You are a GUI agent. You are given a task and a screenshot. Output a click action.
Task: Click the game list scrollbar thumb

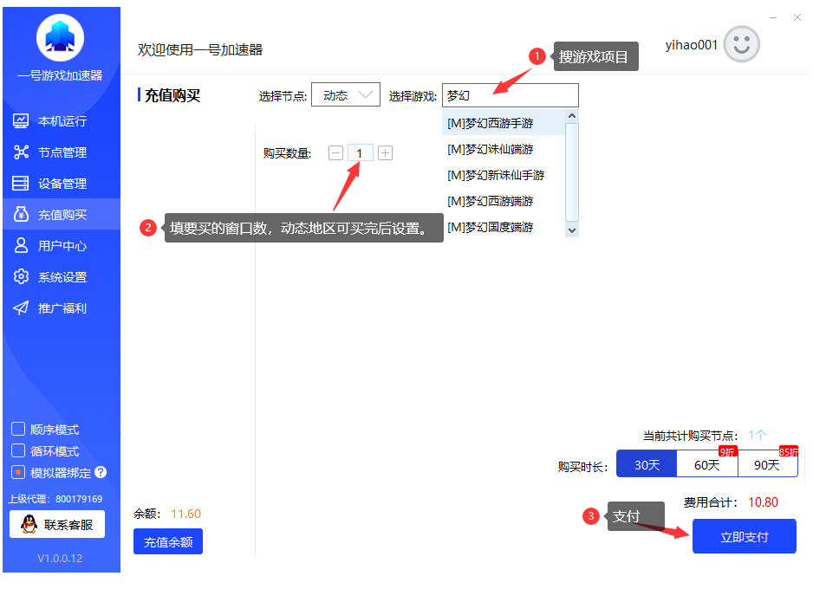pos(572,172)
